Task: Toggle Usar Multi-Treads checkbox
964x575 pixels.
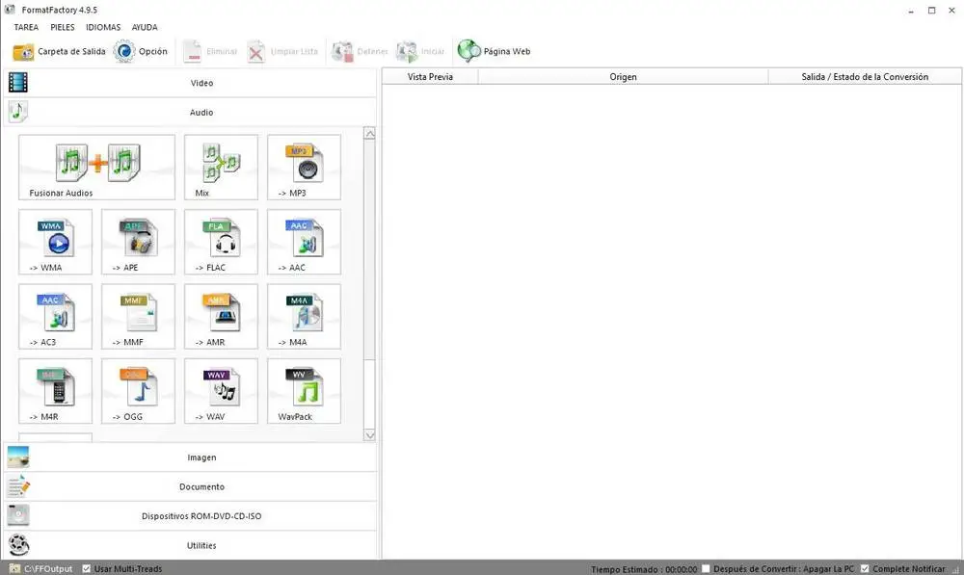Action: pyautogui.click(x=87, y=569)
